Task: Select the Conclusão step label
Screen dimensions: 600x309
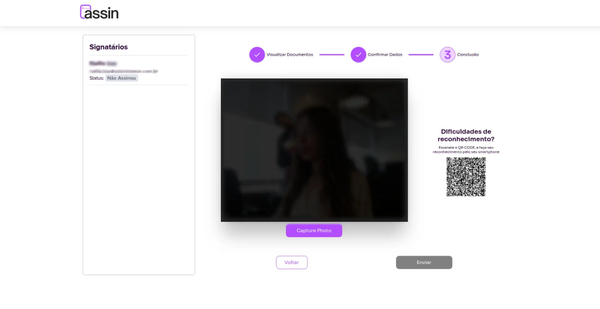Action: click(468, 54)
